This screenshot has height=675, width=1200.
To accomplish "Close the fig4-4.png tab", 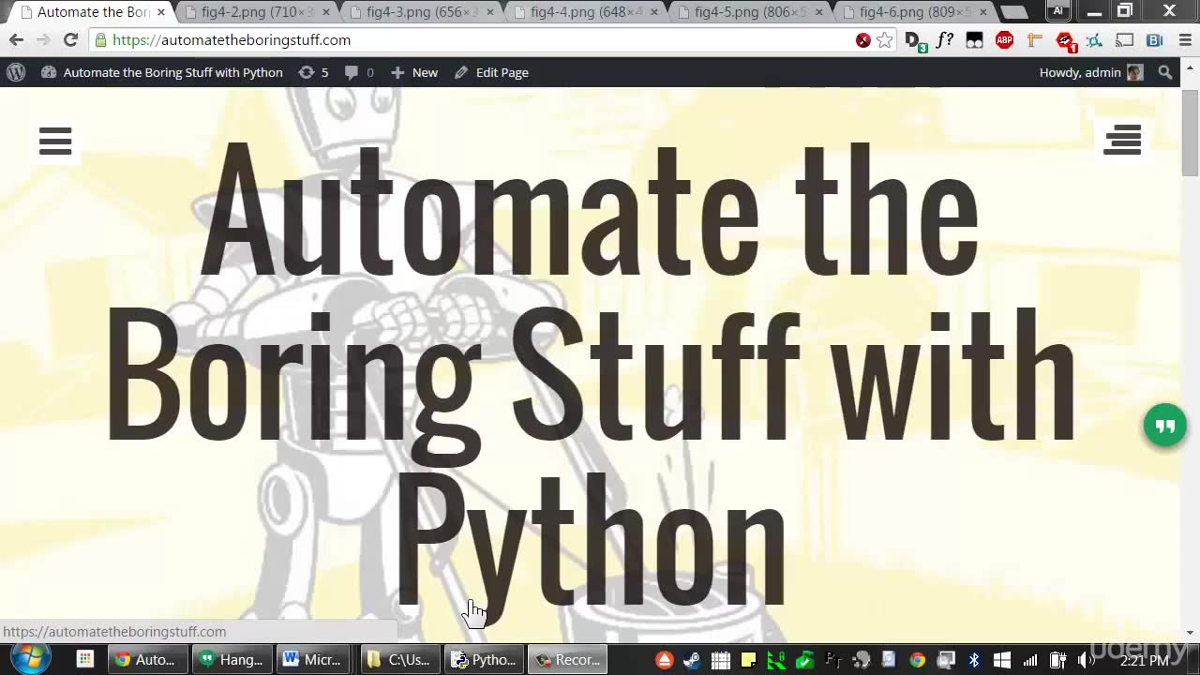I will (x=653, y=12).
